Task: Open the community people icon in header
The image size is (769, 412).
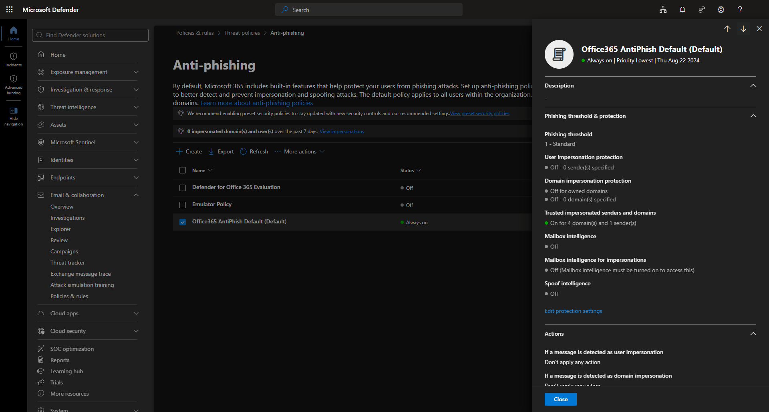Action: point(702,10)
